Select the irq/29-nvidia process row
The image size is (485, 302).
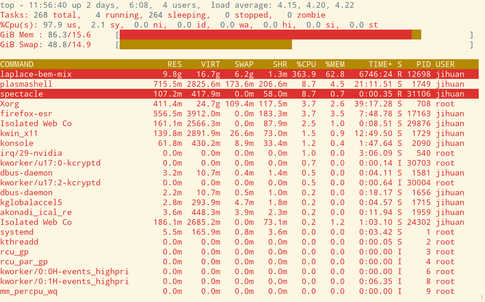[239, 153]
